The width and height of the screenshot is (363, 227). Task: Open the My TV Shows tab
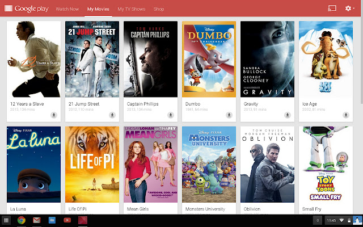[132, 10]
